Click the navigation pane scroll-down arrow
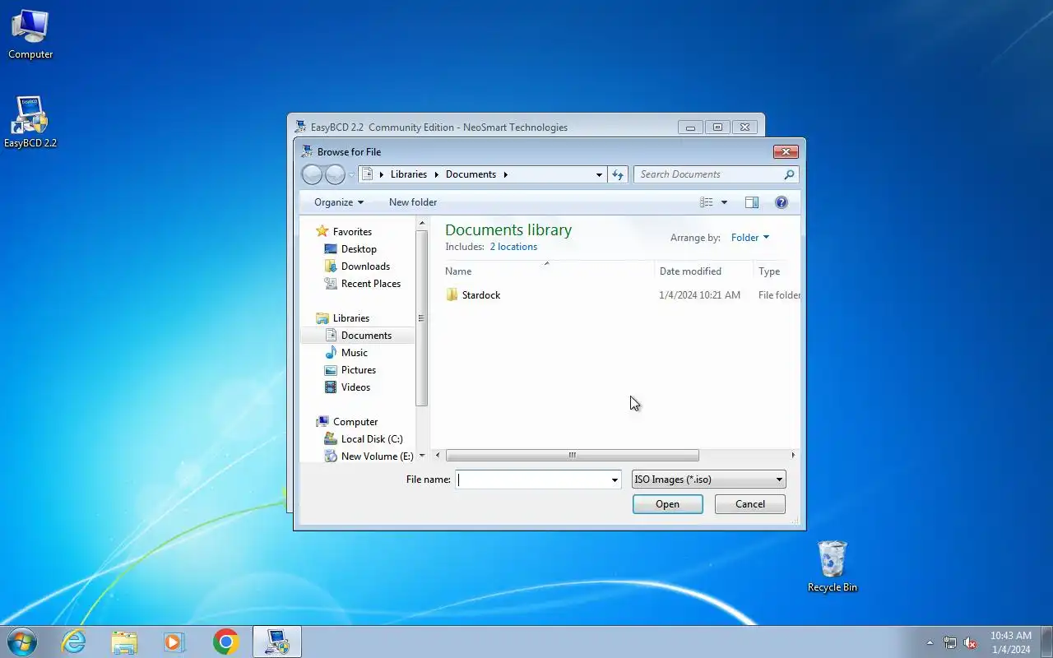Image resolution: width=1053 pixels, height=658 pixels. point(421,455)
